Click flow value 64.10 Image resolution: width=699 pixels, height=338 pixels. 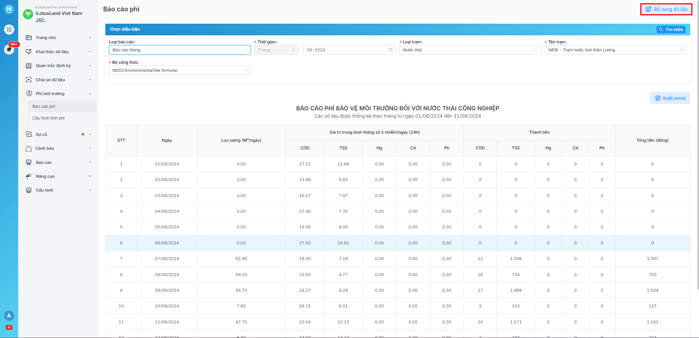241,275
